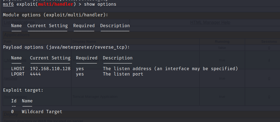280x122 pixels.
Task: Click the 'Display Name' column header behind terminal
Action: [x=84, y=42]
